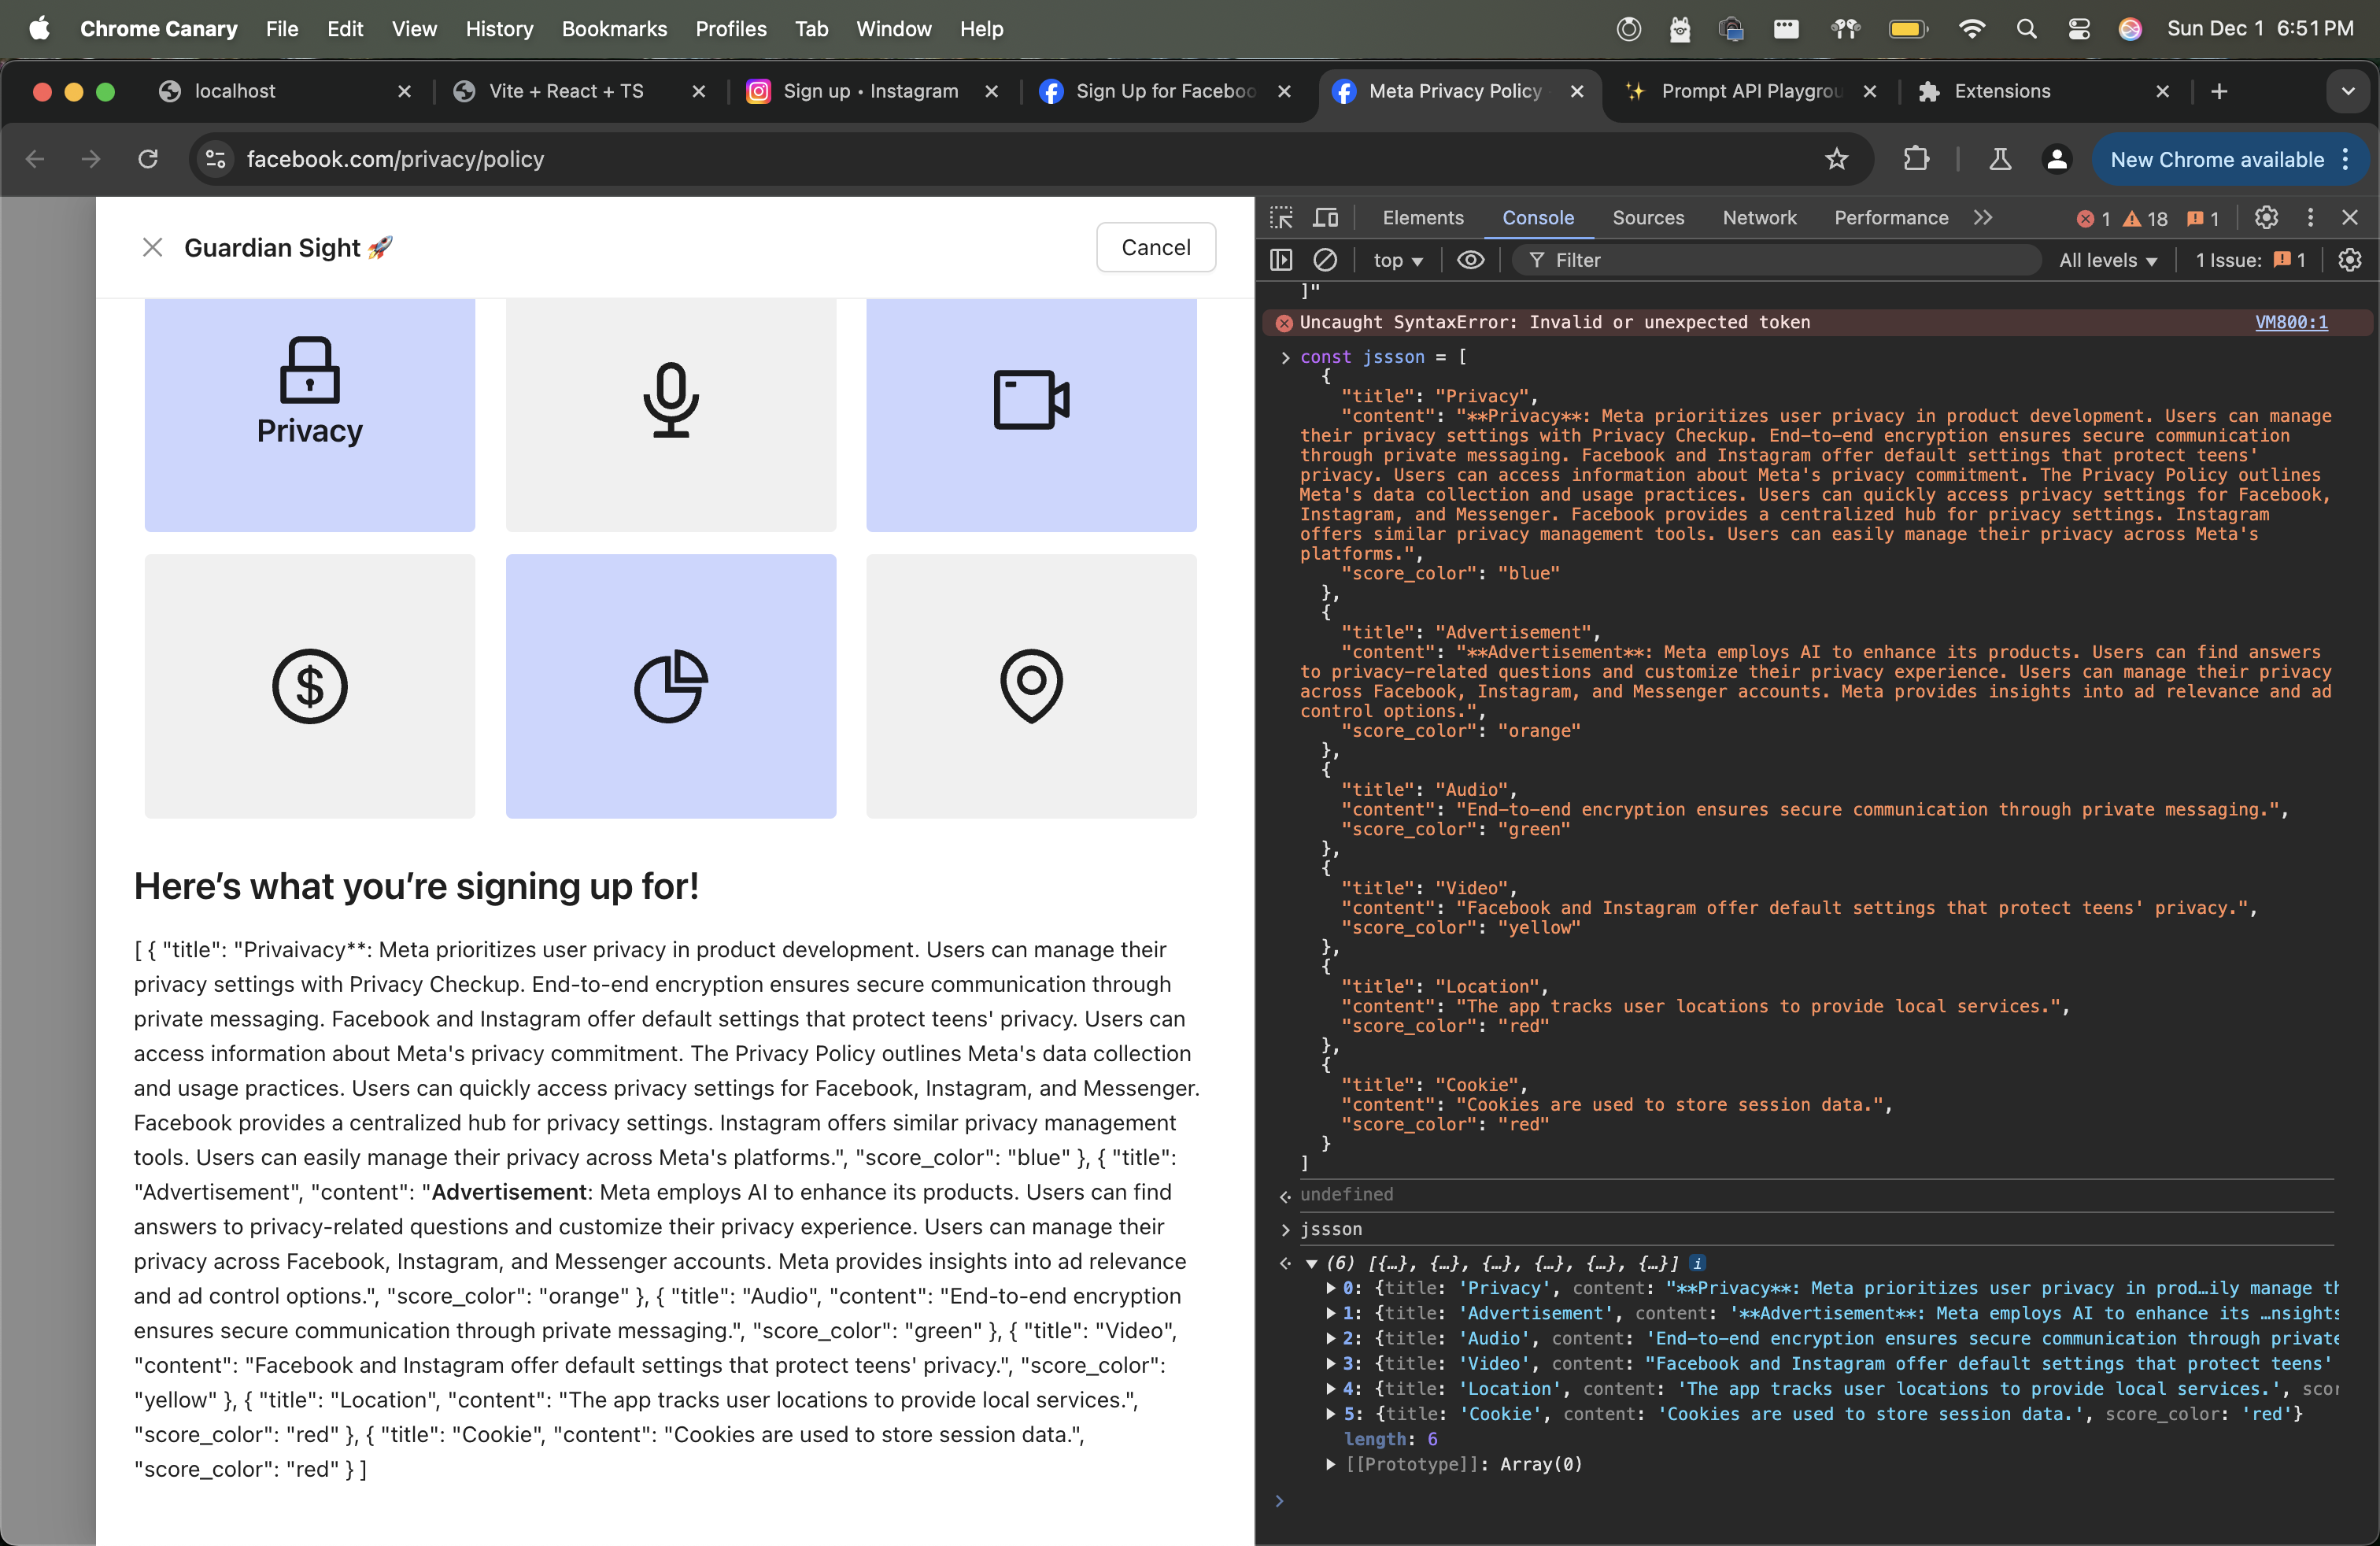
Task: Click the microphone audio tile
Action: pos(670,413)
